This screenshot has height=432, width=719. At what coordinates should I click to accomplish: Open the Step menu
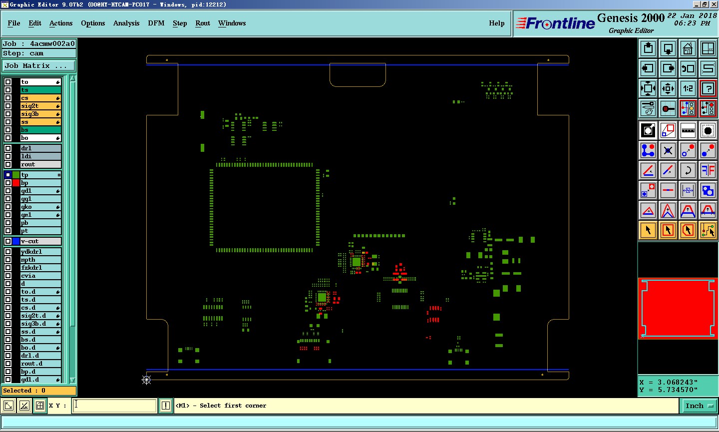(180, 23)
